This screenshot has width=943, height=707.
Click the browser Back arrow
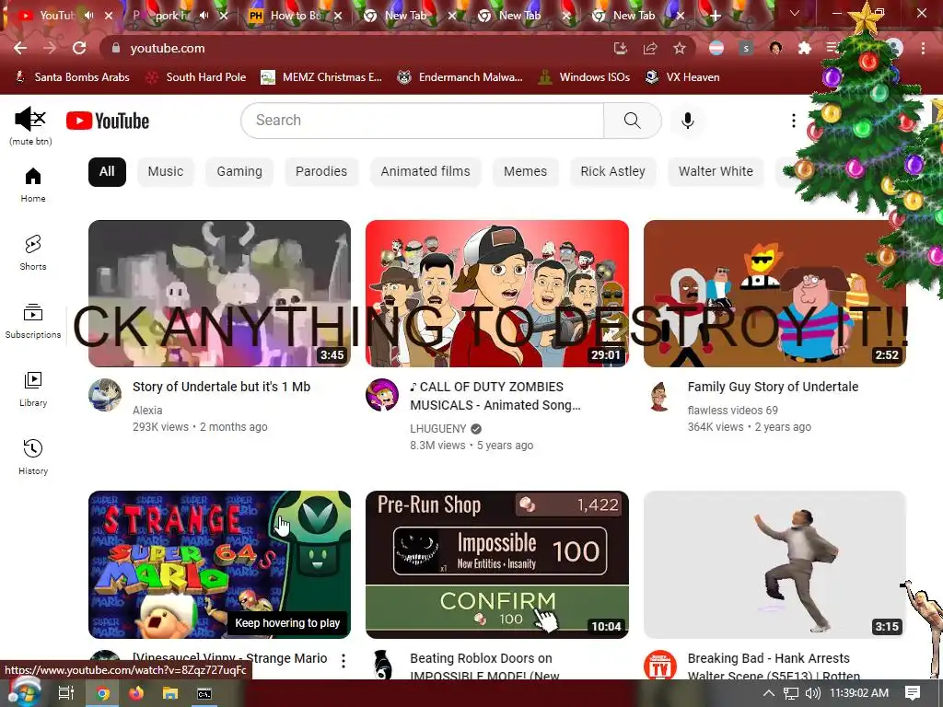[20, 48]
